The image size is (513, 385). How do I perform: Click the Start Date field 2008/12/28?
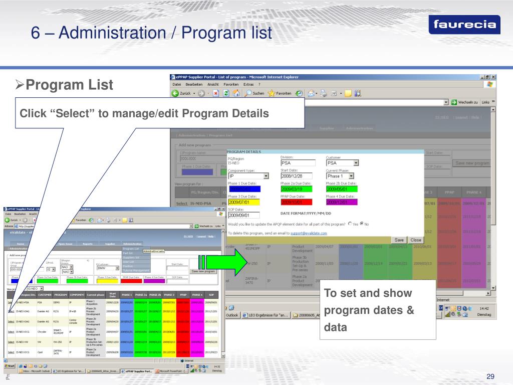(x=296, y=176)
